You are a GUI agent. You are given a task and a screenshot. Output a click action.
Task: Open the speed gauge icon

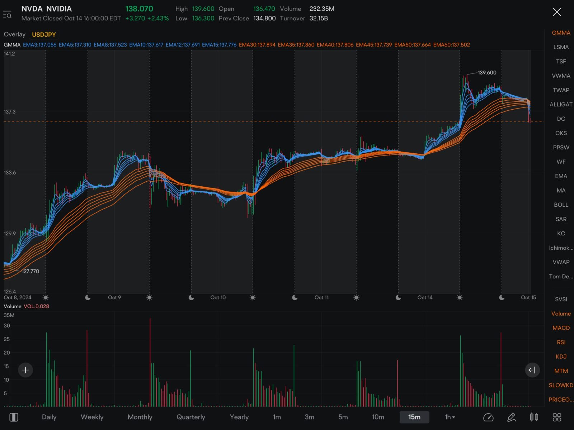click(x=488, y=417)
